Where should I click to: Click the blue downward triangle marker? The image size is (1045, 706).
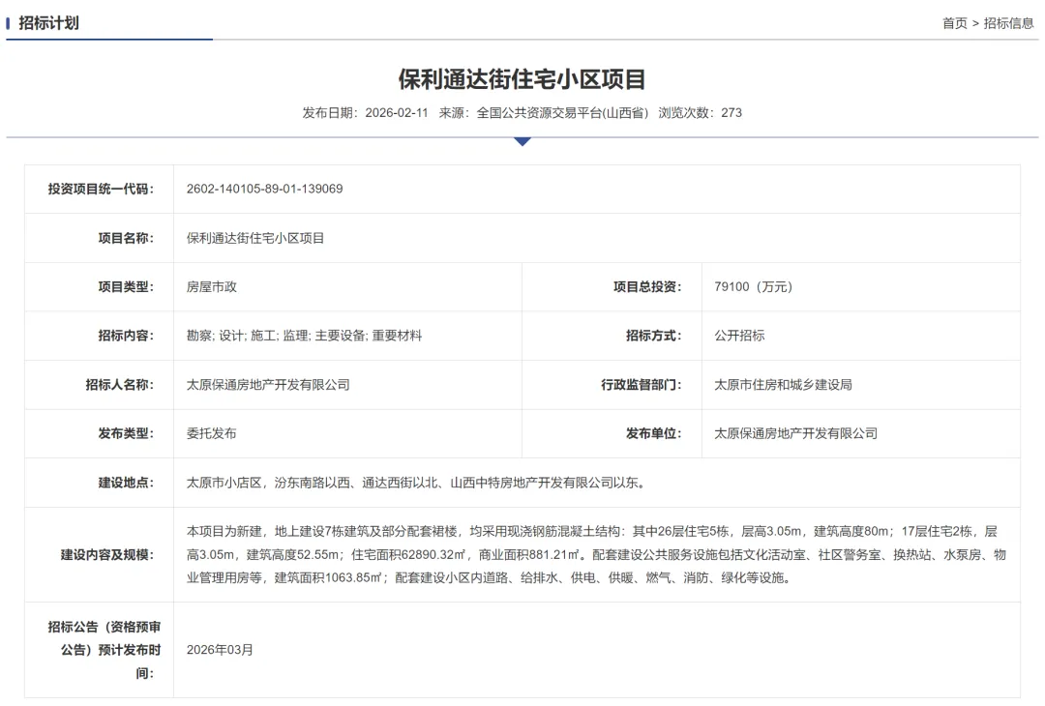522,141
